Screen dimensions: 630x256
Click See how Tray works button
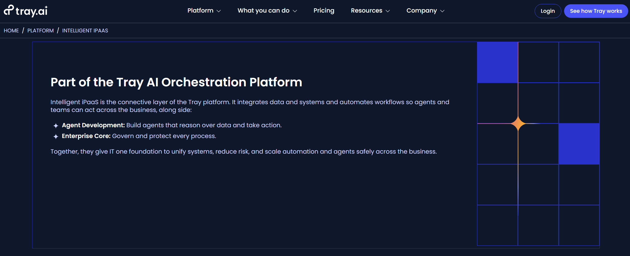click(596, 11)
